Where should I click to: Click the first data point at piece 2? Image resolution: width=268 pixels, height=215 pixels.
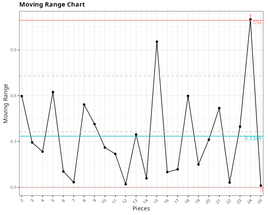click(x=22, y=96)
